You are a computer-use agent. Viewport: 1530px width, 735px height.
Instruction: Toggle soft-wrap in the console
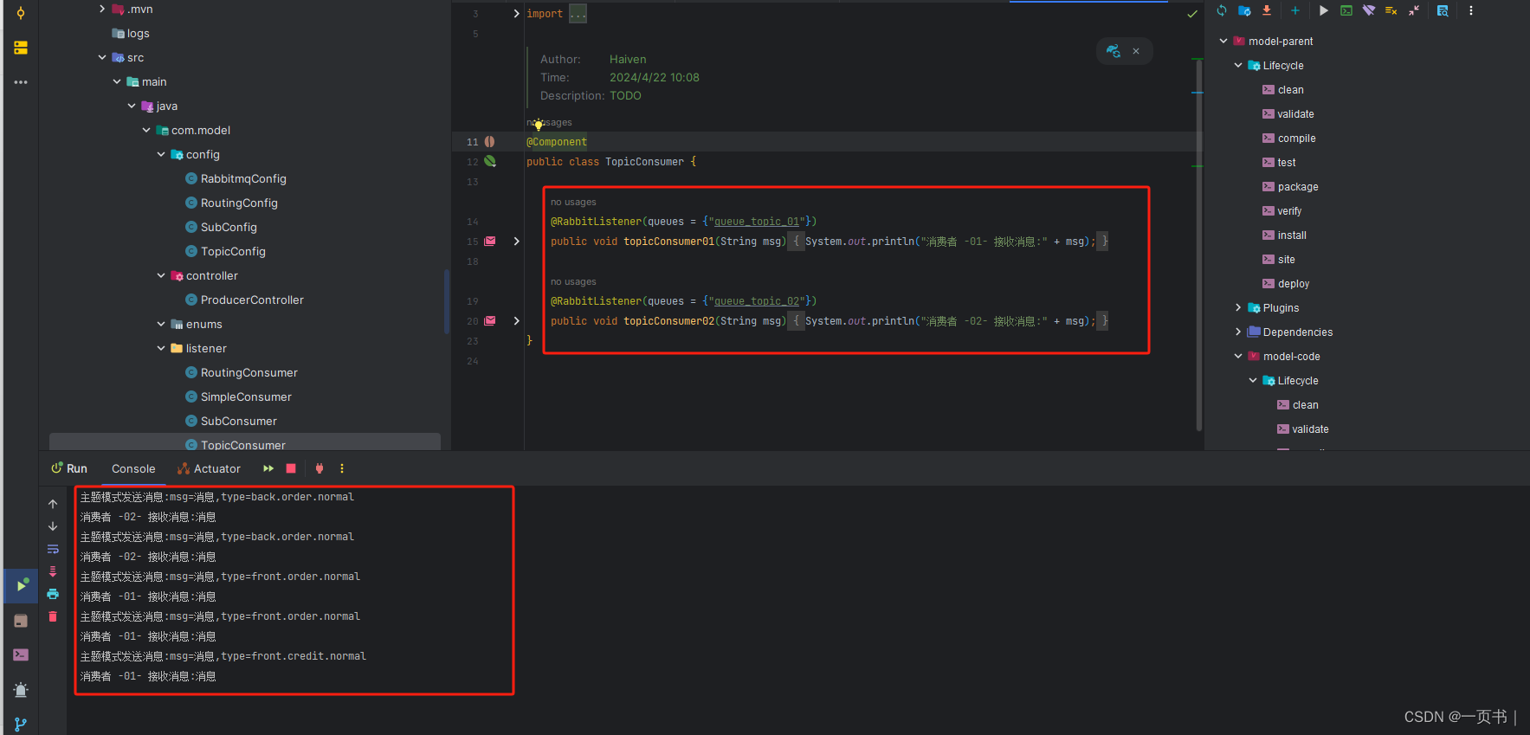(53, 549)
